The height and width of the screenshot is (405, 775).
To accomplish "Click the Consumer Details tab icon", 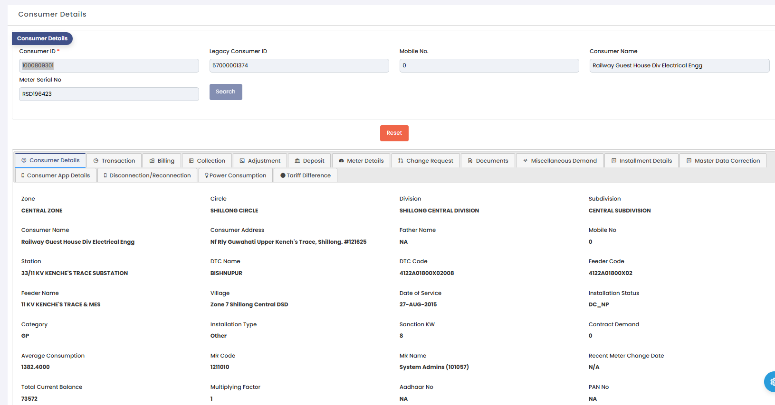I will point(24,160).
